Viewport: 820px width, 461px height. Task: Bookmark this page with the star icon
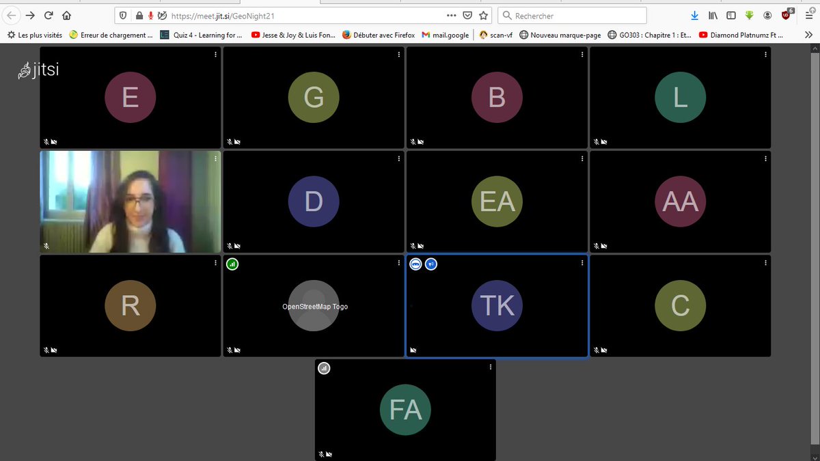click(x=484, y=15)
